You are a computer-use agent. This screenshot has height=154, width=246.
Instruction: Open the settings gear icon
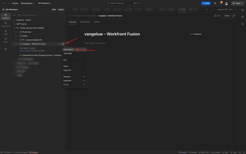[x=215, y=3]
